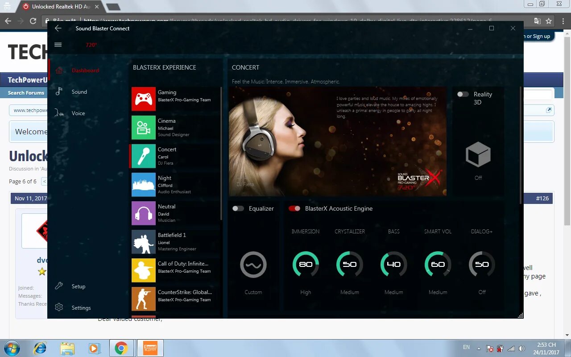
Task: Reload the Chrome page
Action: pos(33,21)
